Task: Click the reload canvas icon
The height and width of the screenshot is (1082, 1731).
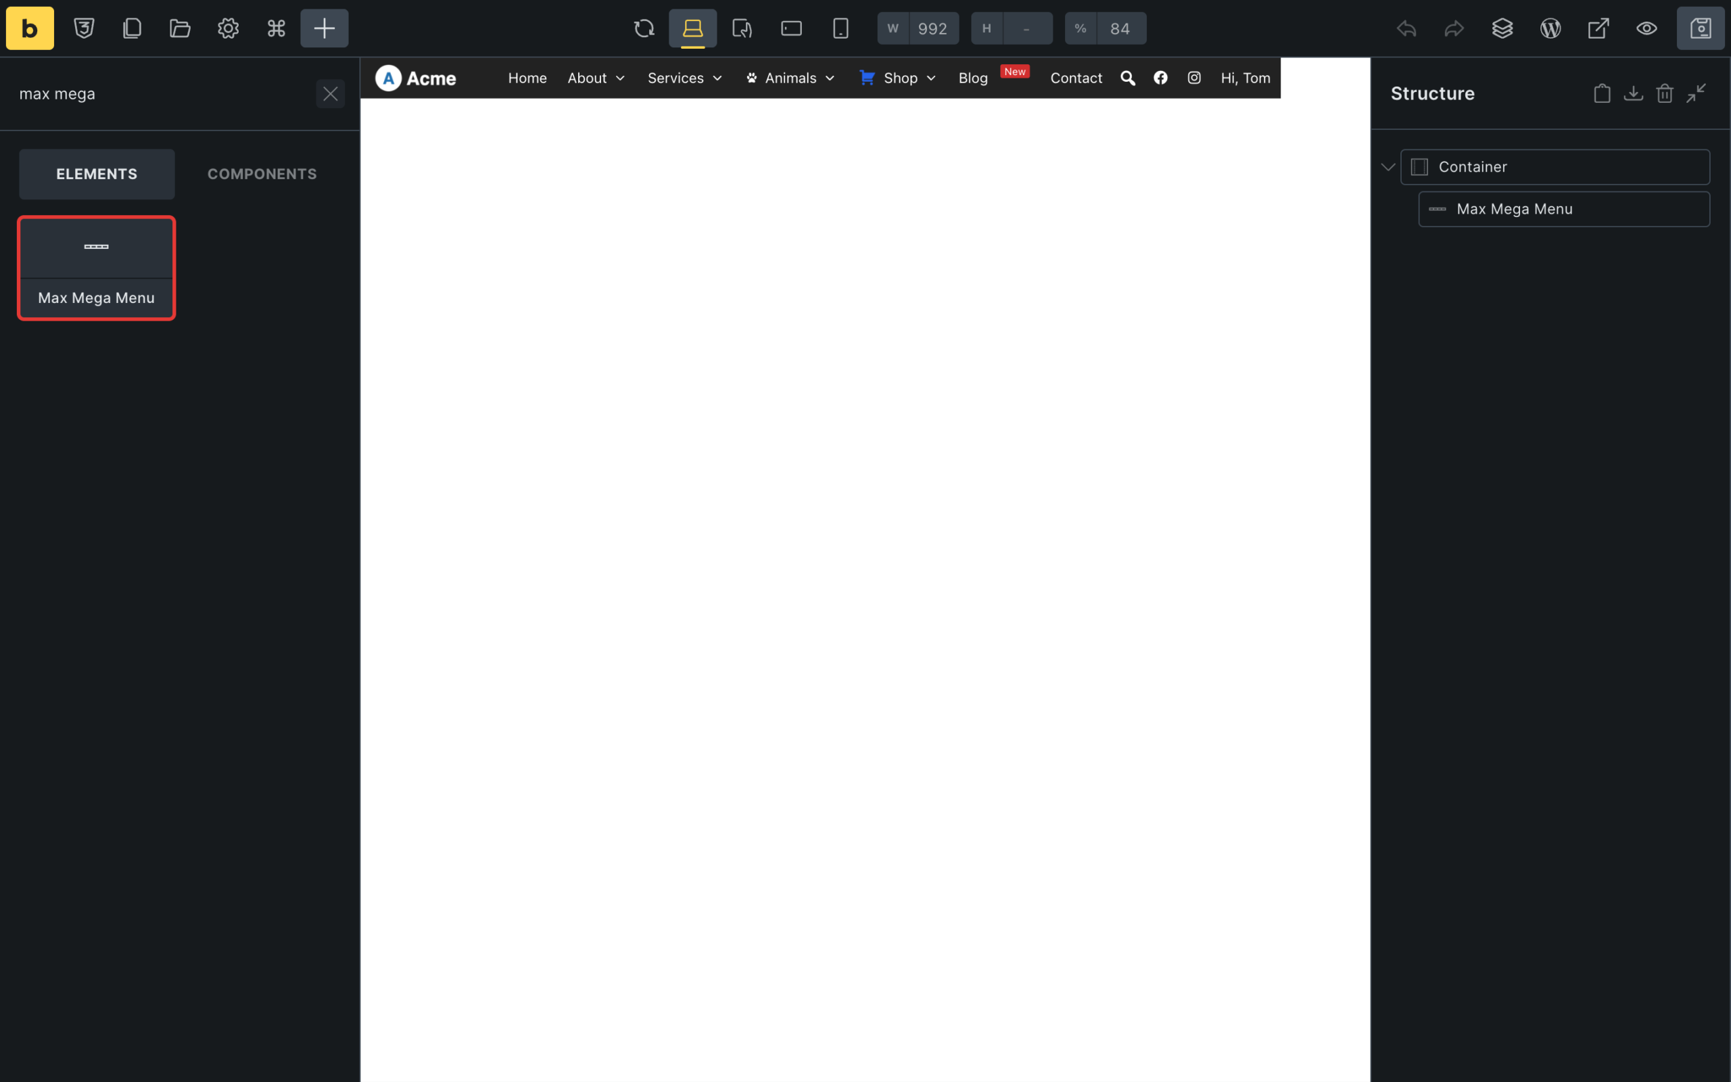Action: (644, 28)
